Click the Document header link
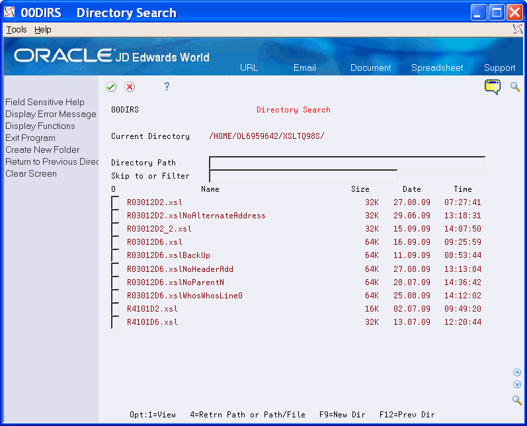 (x=371, y=67)
